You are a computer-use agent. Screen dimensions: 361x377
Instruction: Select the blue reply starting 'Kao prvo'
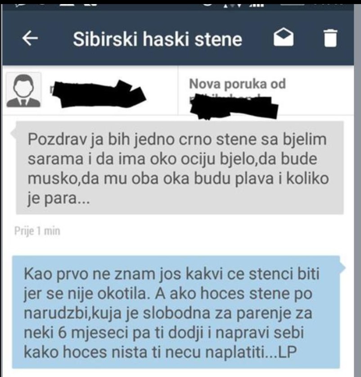176,312
